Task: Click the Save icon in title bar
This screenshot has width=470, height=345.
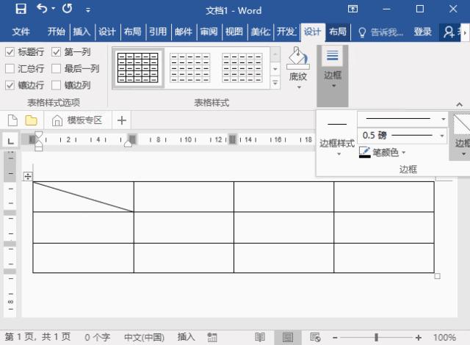Action: click(x=21, y=9)
